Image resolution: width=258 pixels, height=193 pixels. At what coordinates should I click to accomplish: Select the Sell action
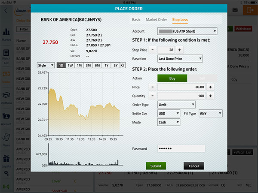(x=202, y=78)
